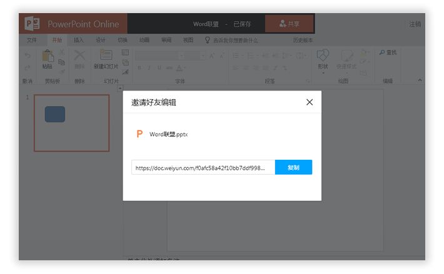Open the 快速样式 quick styles menu
The image size is (444, 274).
click(346, 61)
